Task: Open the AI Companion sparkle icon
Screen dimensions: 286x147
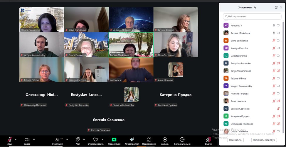Action: coord(132,140)
